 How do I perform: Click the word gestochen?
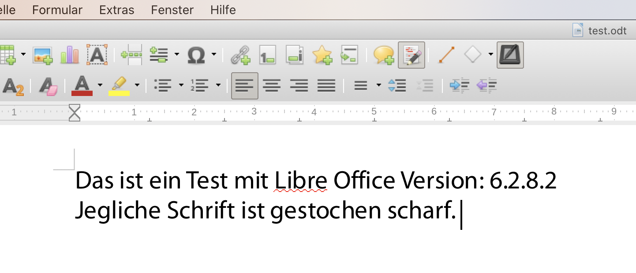326,211
